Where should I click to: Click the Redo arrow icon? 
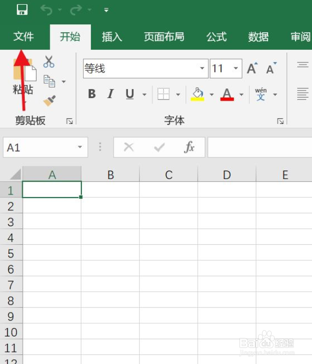(76, 10)
